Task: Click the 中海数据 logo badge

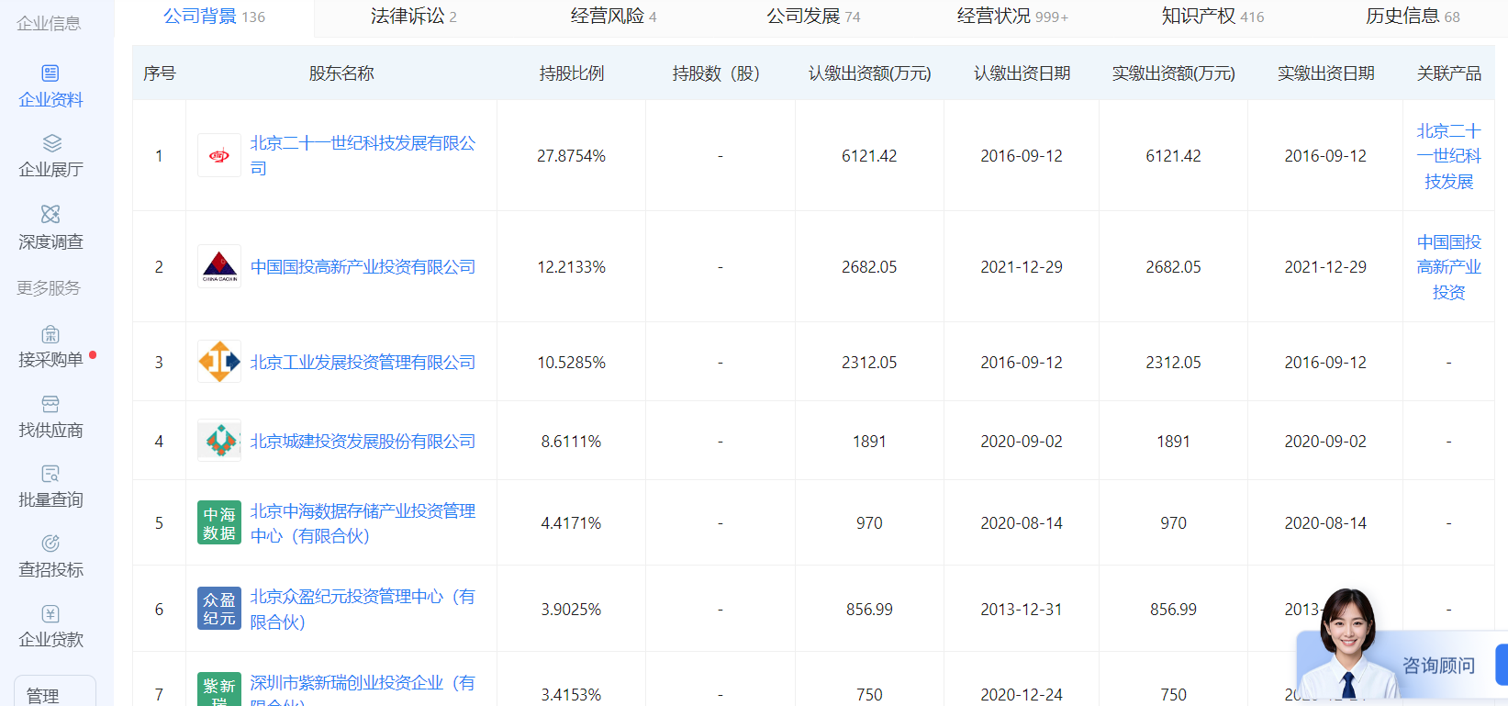Action: pos(219,522)
